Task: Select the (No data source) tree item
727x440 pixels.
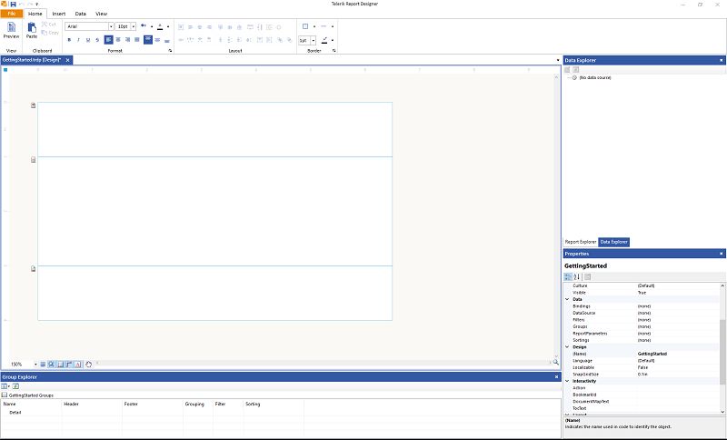Action: [595, 78]
